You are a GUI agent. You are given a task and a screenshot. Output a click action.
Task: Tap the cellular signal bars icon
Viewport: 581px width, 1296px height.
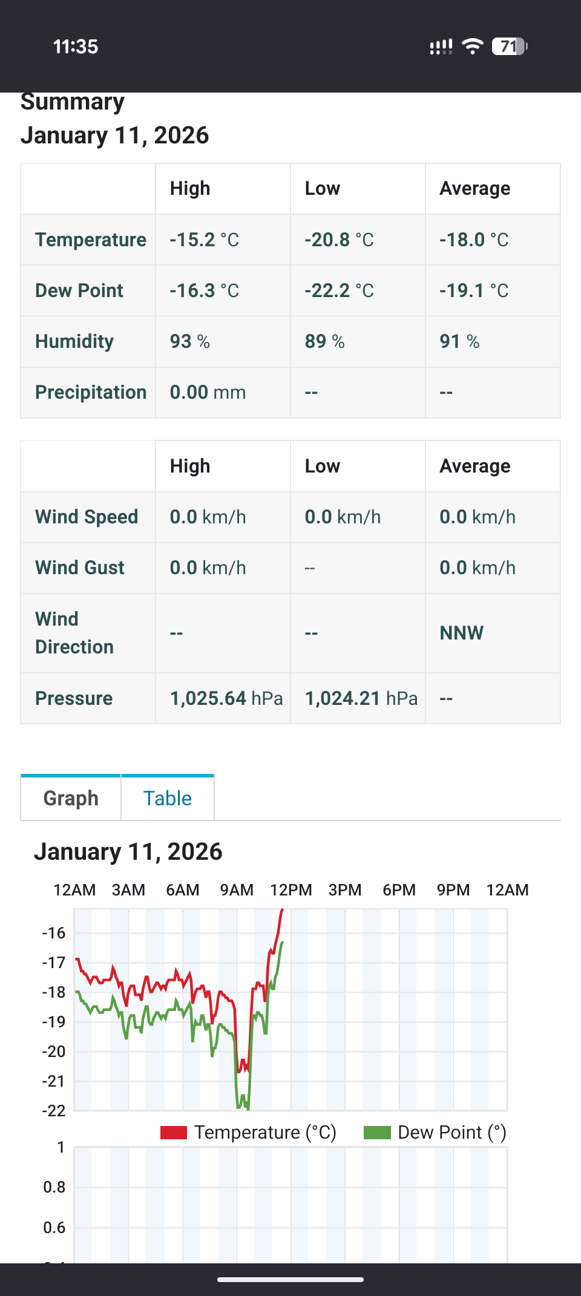(441, 47)
